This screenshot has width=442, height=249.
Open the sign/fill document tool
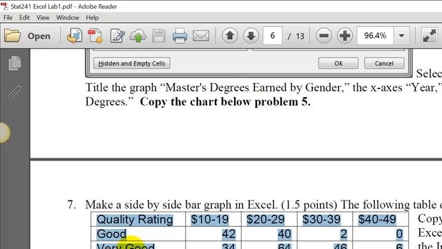click(117, 36)
